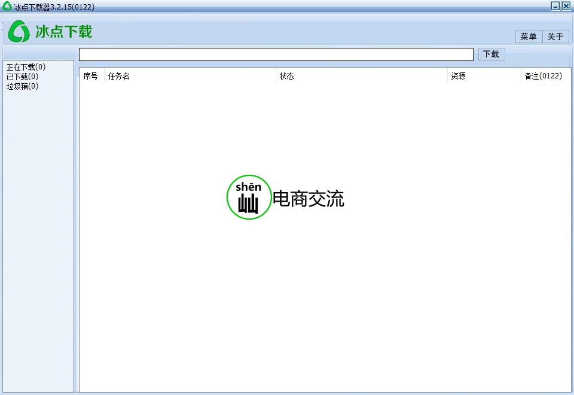Focus the download URL input field

pyautogui.click(x=276, y=54)
